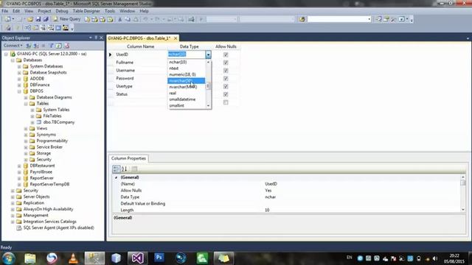This screenshot has height=265, width=472.
Task: Open Windows Explorer from taskbar
Action: (30, 258)
